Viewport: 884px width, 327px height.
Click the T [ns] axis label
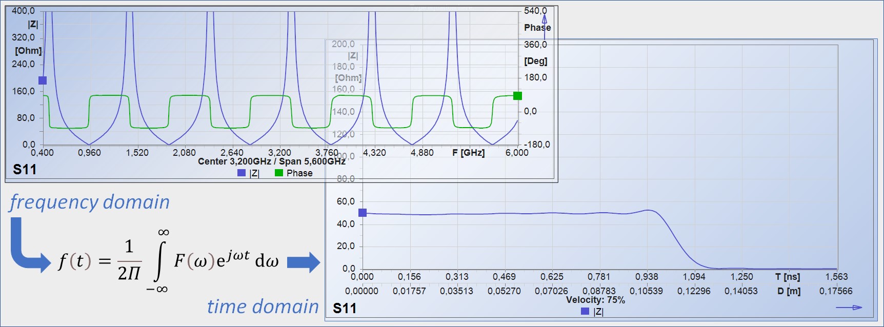(x=788, y=277)
